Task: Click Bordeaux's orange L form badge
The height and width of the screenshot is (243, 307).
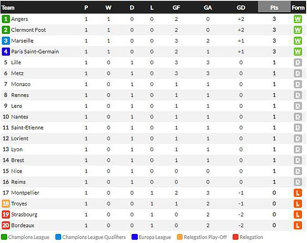Action: click(x=298, y=225)
